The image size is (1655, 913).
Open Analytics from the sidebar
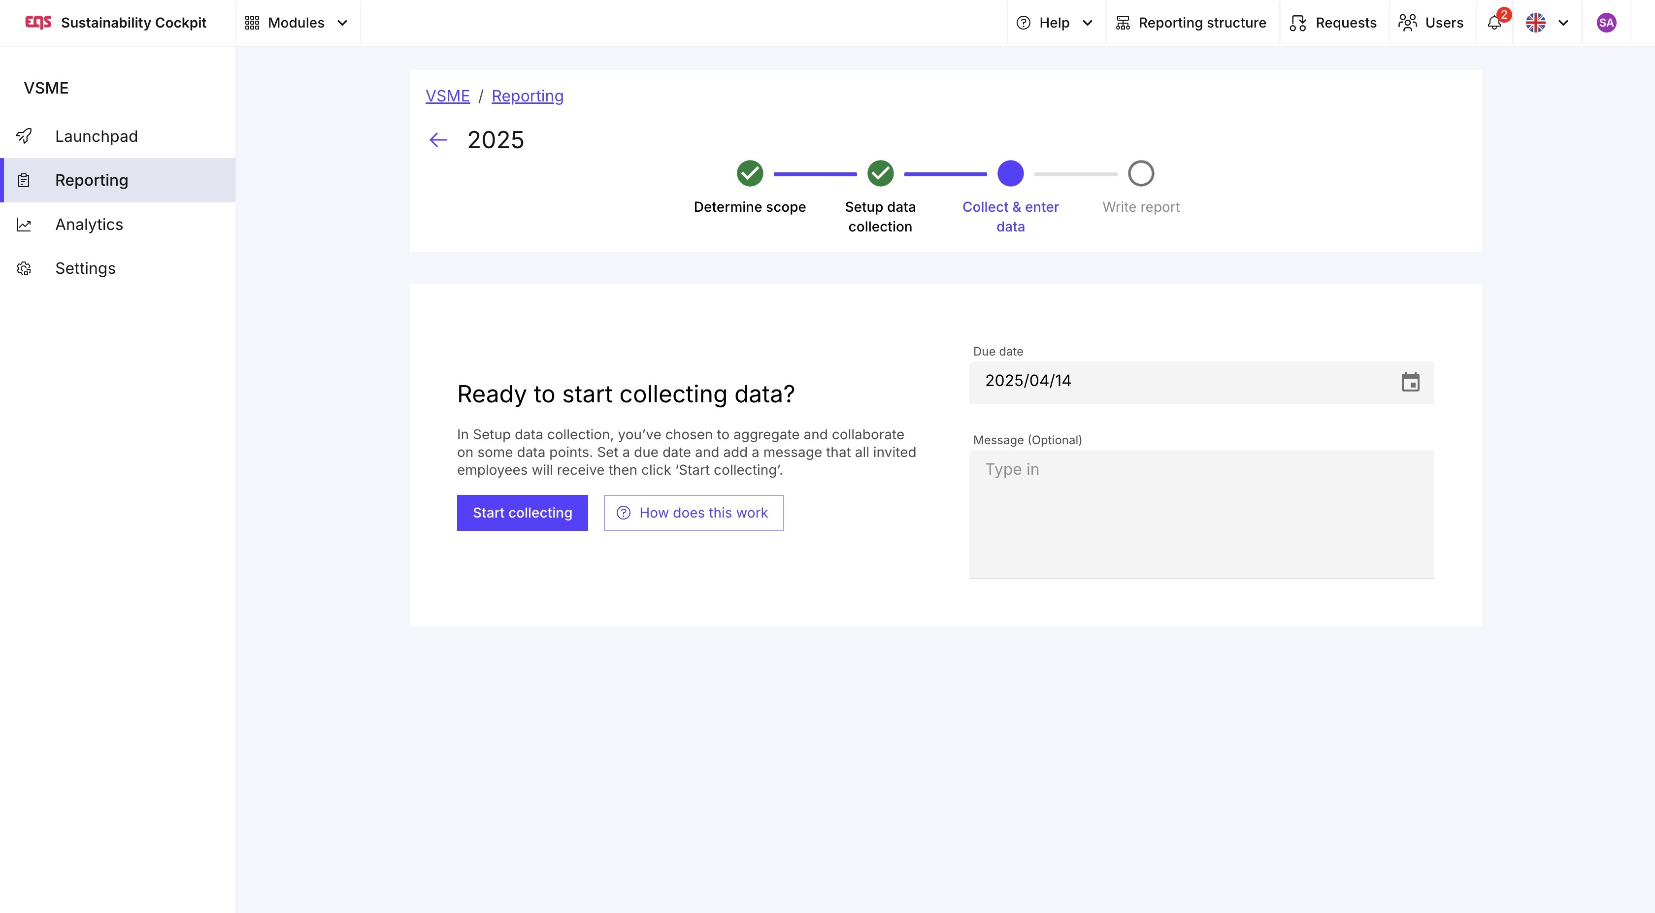(89, 224)
